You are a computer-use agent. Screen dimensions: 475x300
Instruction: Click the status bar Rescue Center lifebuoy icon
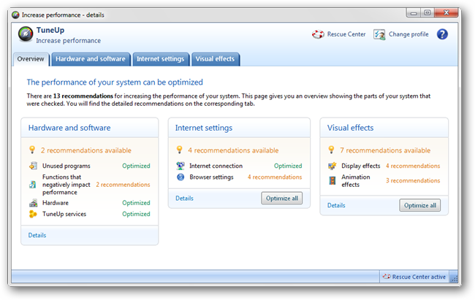click(387, 277)
